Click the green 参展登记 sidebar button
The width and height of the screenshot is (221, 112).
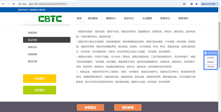click(x=40, y=90)
